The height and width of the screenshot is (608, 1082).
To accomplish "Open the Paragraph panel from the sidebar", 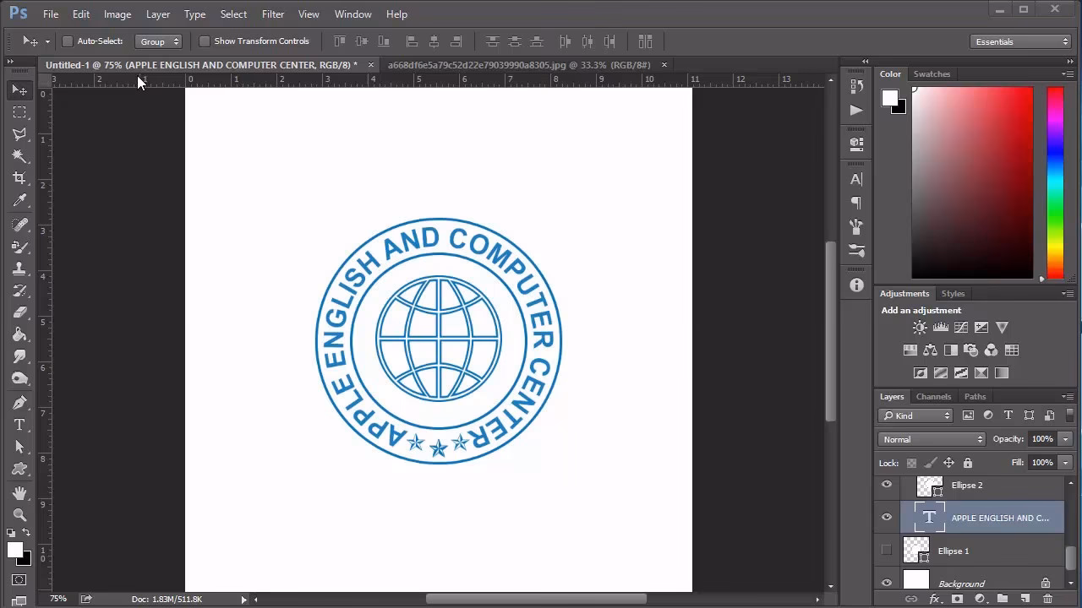I will click(855, 203).
